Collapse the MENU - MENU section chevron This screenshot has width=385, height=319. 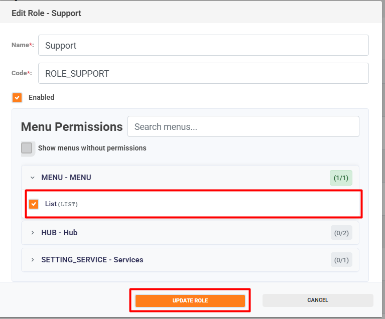[32, 178]
